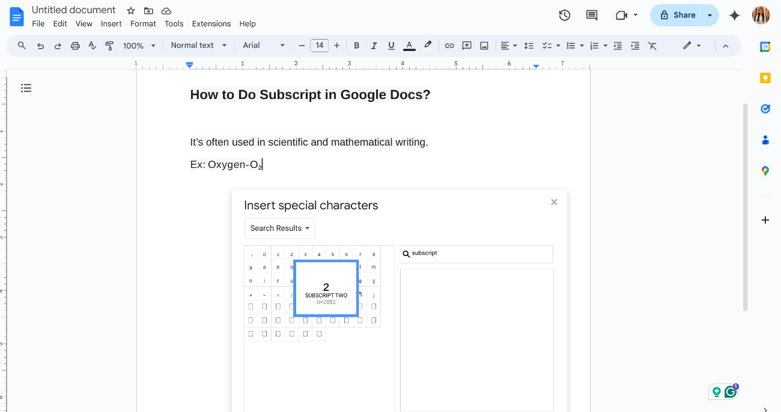The width and height of the screenshot is (781, 412).
Task: Select the Paint format tool
Action: pos(109,45)
